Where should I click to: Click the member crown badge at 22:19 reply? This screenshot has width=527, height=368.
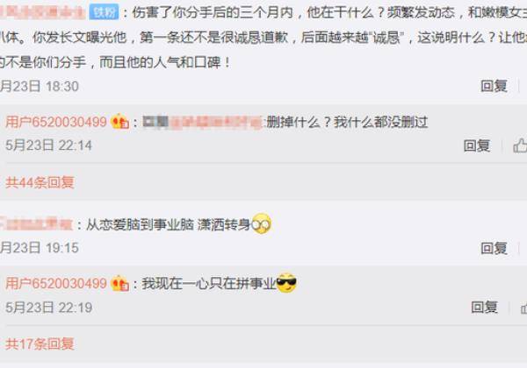(x=120, y=283)
